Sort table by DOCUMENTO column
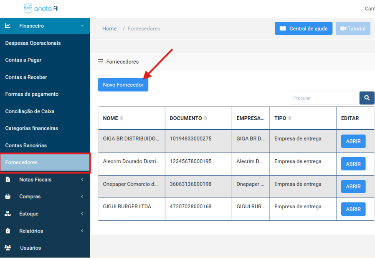This screenshot has height=258, width=375. pos(205,118)
